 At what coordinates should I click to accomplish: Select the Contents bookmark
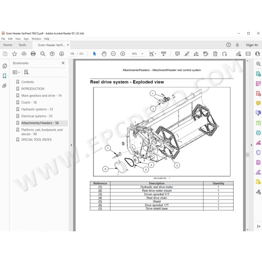point(28,82)
